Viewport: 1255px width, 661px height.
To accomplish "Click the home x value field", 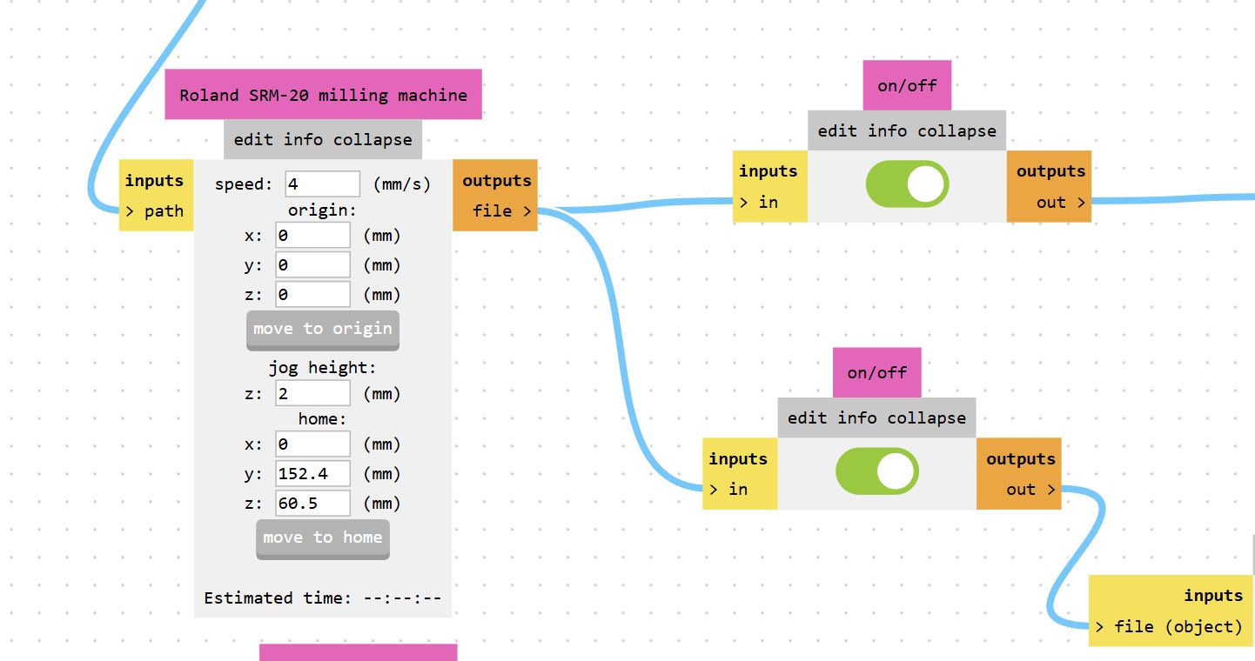I will (x=312, y=444).
